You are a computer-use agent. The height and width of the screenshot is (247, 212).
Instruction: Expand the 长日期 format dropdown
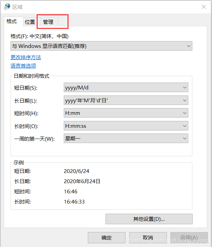tap(126, 100)
